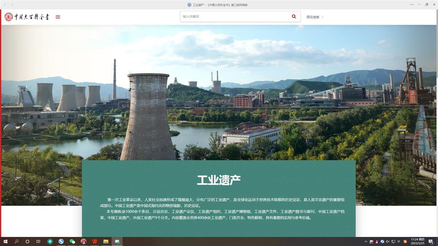Open WeChat from the taskbar
Viewport: 438px width, 246px height.
click(73, 241)
